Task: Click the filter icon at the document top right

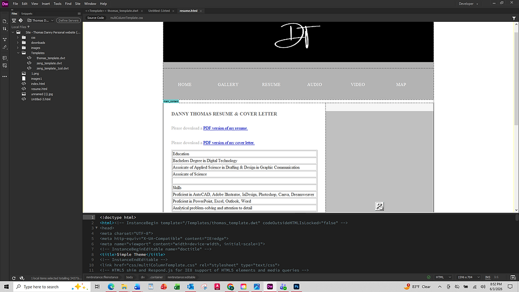Action: coord(514,18)
